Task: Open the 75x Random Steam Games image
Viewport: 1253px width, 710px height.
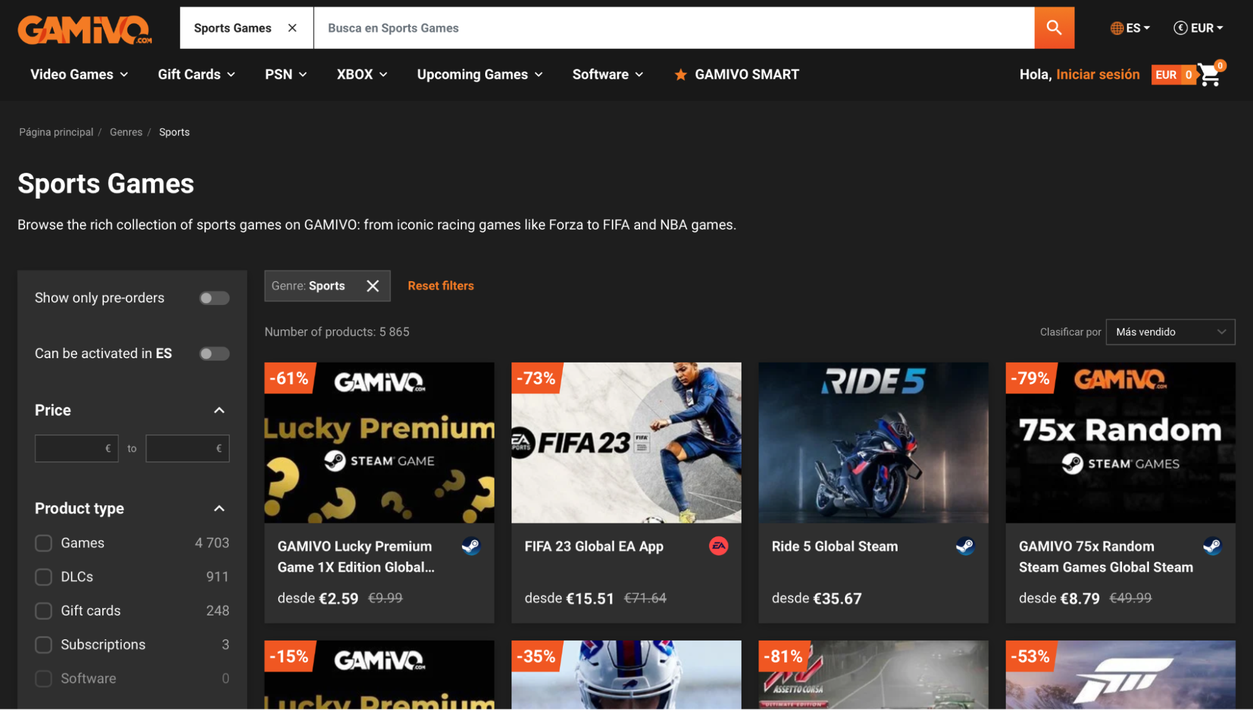Action: click(1120, 443)
